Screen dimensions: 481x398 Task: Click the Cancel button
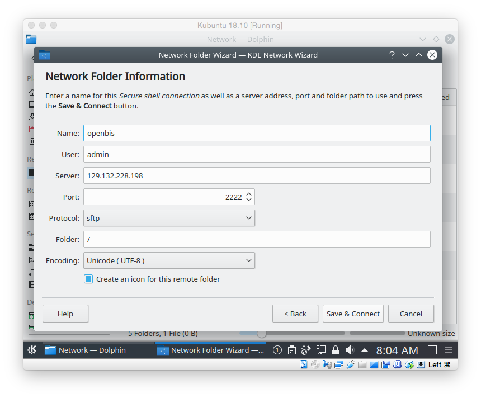click(x=411, y=314)
